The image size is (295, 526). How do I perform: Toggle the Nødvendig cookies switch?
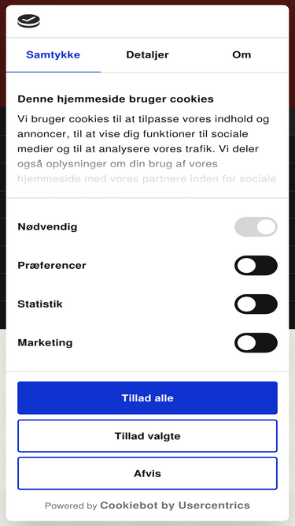tap(256, 227)
